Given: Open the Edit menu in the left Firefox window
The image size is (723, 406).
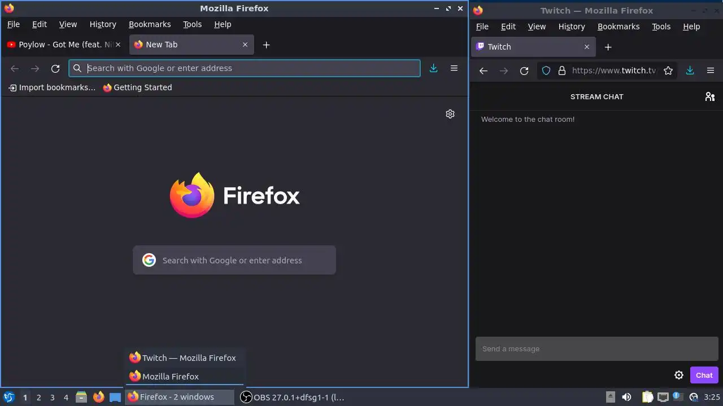Looking at the screenshot, I should (40, 24).
